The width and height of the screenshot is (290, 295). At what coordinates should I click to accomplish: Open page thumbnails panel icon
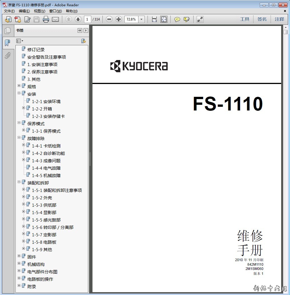(x=7, y=30)
